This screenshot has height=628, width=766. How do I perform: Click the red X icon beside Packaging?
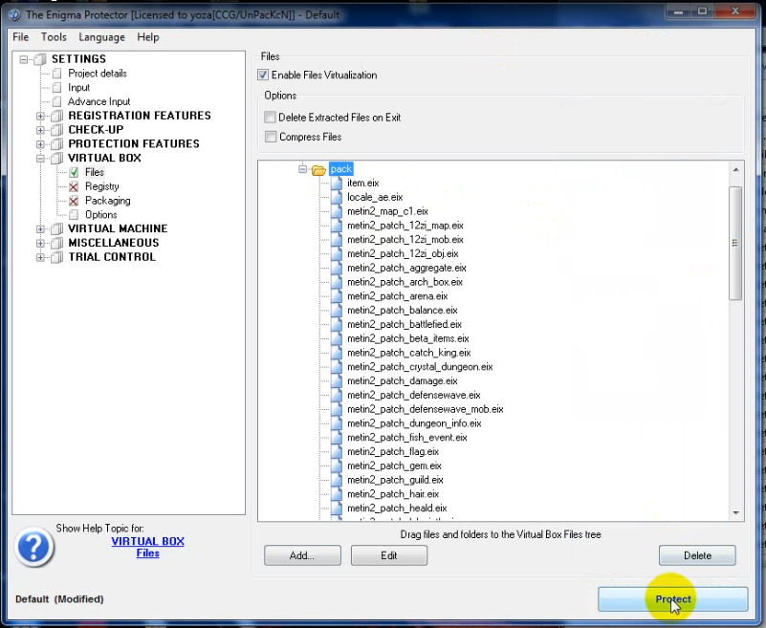(x=74, y=201)
